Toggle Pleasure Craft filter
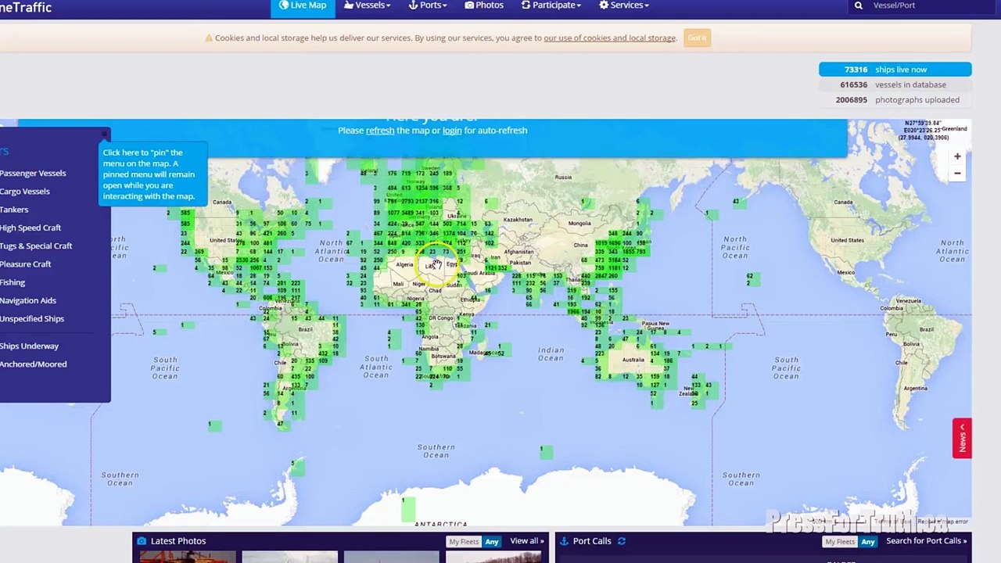This screenshot has height=563, width=1001. 26,264
